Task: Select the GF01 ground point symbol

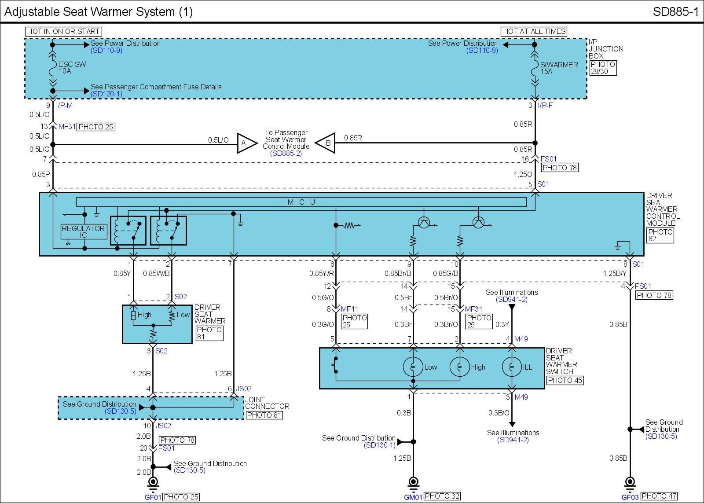Action: click(153, 482)
